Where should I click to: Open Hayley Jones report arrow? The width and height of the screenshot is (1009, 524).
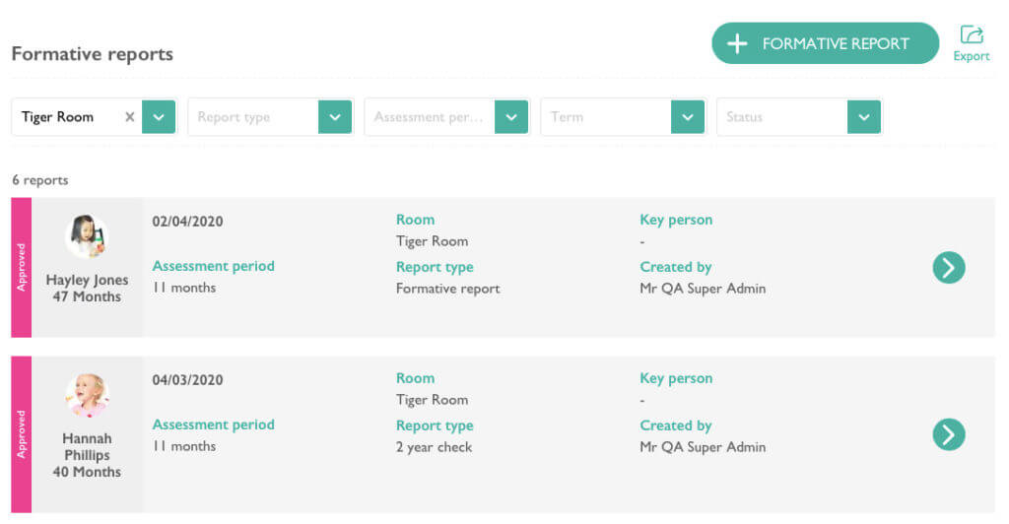click(948, 267)
